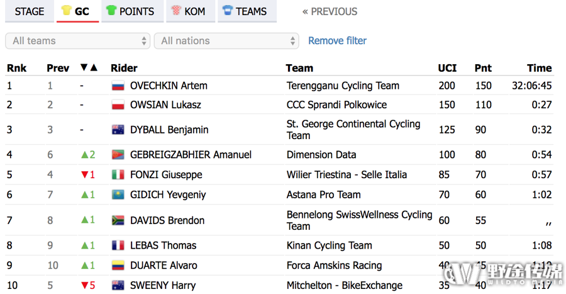
Task: Click the Time column header
Action: click(539, 68)
